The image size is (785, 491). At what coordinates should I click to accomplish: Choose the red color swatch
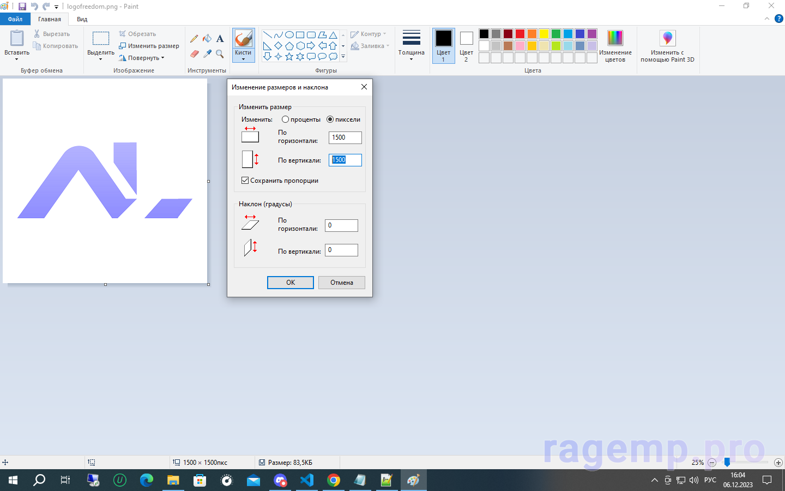(520, 34)
